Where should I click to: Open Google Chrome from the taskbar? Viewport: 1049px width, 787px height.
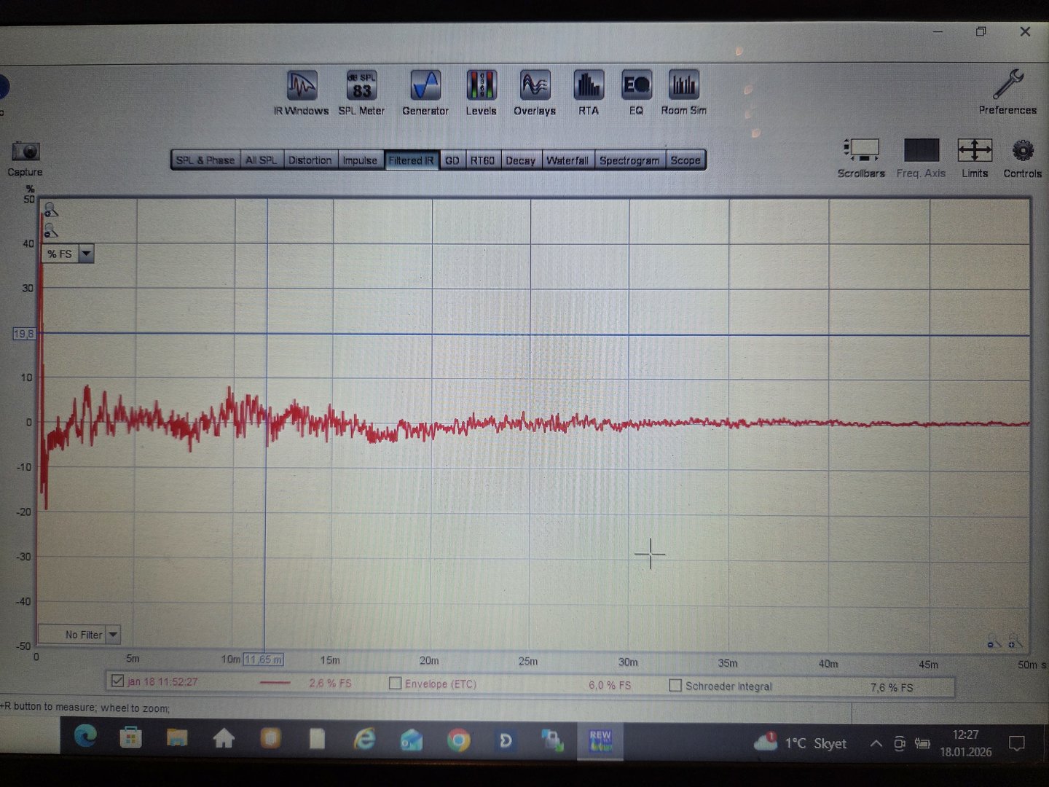(458, 740)
